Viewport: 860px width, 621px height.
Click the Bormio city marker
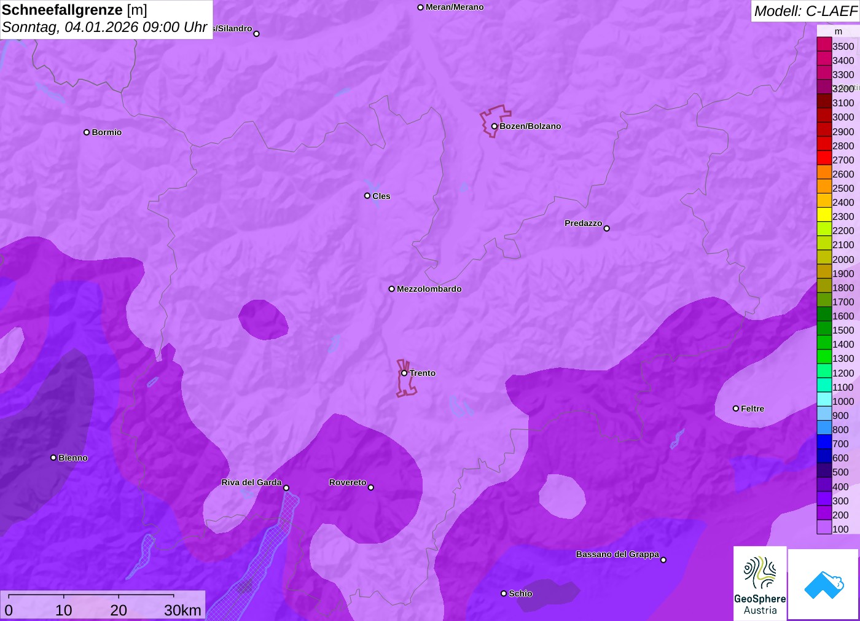point(87,132)
